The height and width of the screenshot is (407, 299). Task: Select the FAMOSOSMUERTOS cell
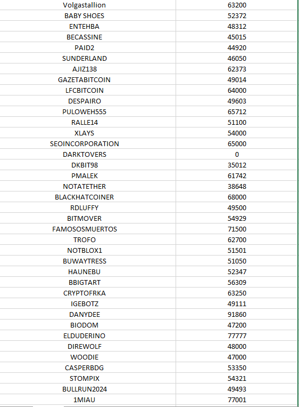pos(85,229)
